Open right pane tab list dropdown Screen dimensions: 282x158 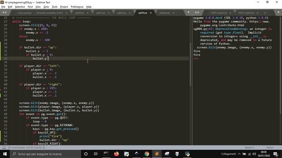click(x=278, y=12)
